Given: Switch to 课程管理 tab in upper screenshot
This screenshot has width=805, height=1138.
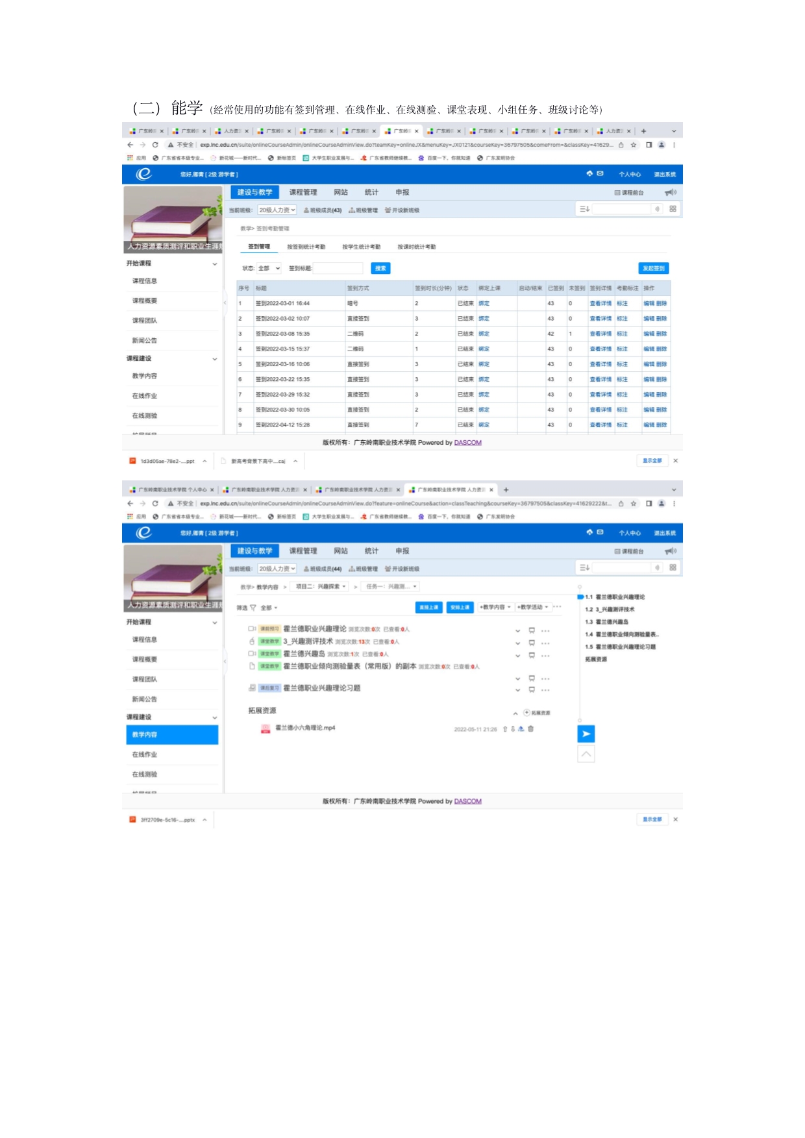Looking at the screenshot, I should (x=303, y=192).
